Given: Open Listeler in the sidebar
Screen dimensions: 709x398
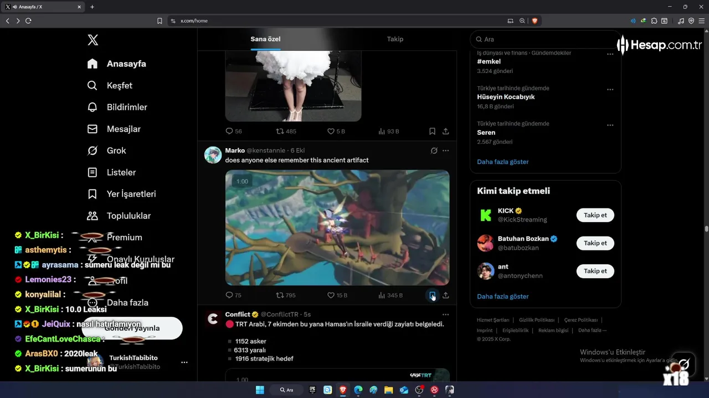Looking at the screenshot, I should (111, 172).
